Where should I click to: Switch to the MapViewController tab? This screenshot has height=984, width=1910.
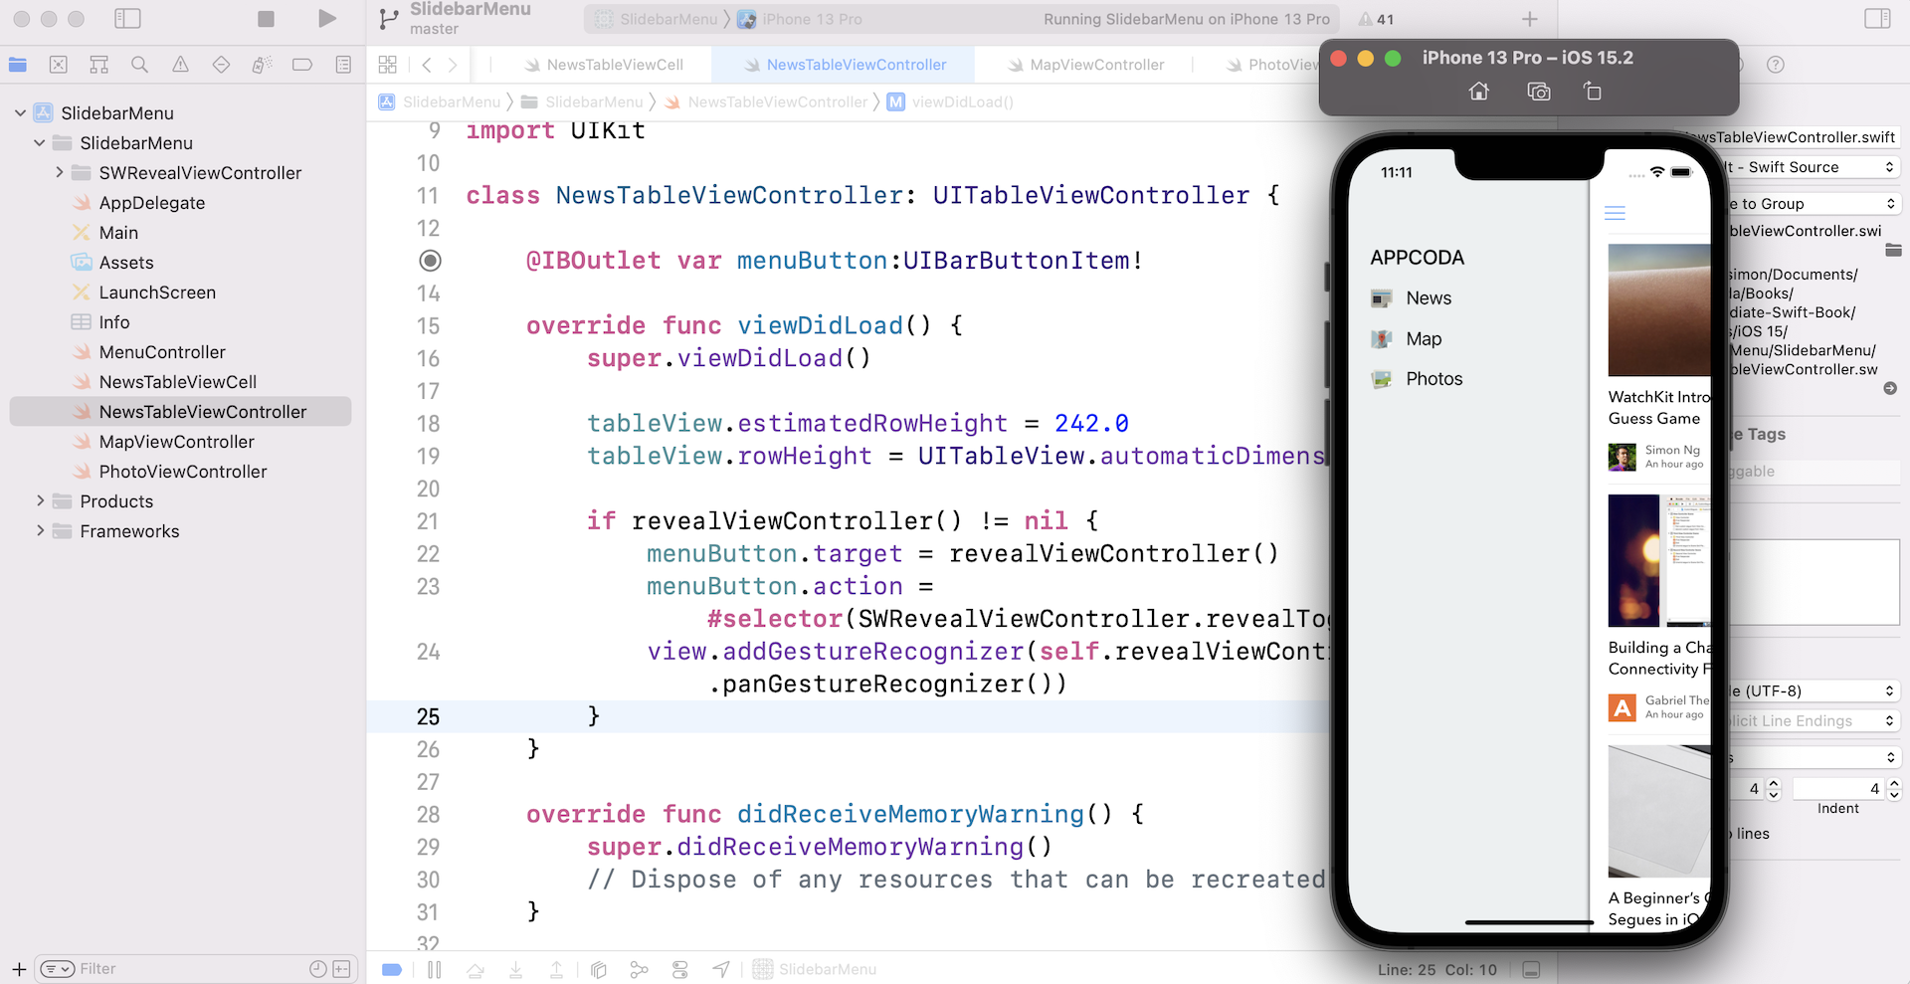1096,65
